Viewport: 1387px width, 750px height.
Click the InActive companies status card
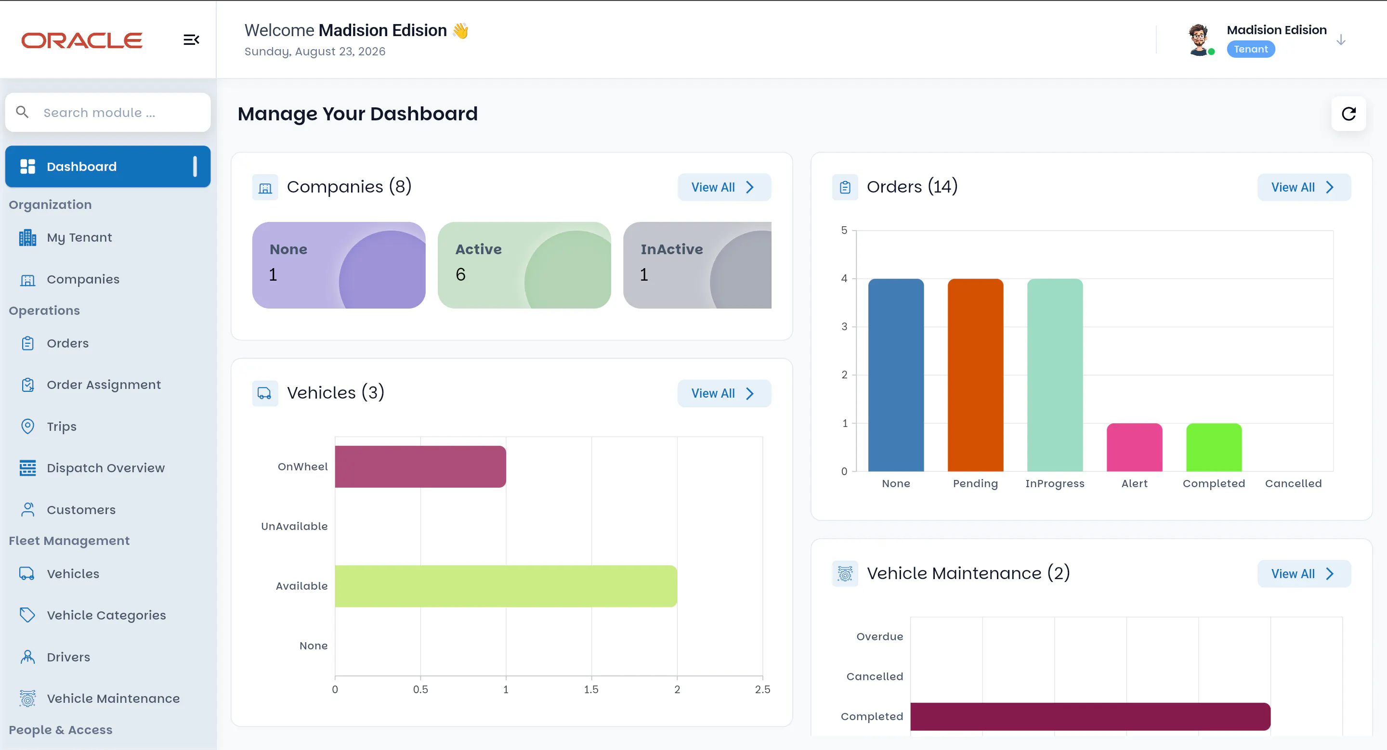coord(697,265)
